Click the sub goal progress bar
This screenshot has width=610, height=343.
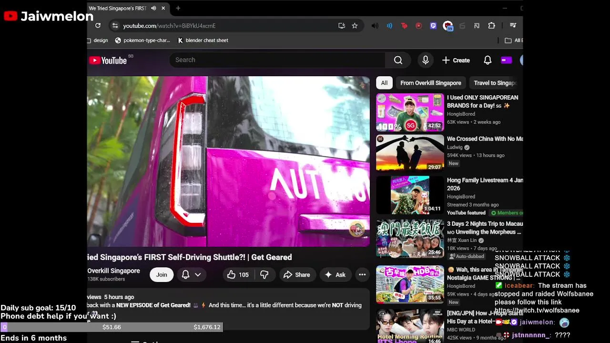click(x=112, y=327)
